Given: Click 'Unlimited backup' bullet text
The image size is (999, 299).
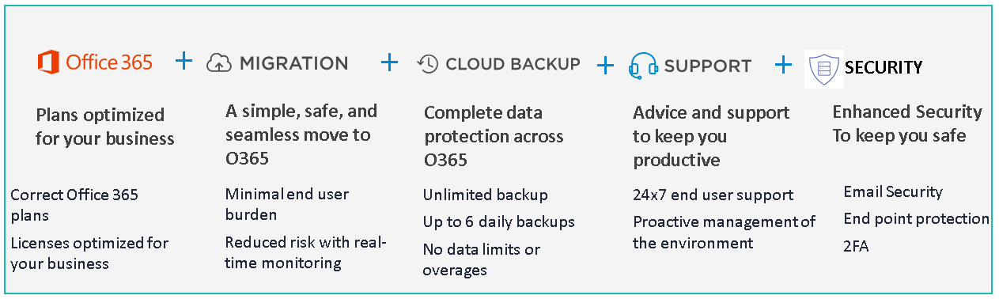Looking at the screenshot, I should (485, 195).
